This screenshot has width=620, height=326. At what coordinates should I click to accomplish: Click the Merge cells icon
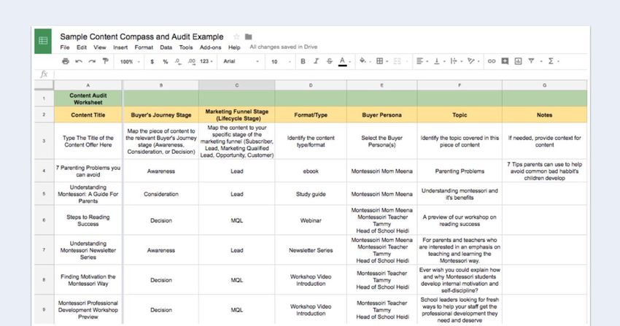[397, 61]
